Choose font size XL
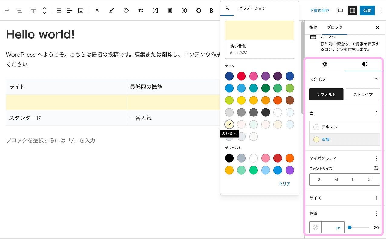This screenshot has width=386, height=241. (x=370, y=179)
